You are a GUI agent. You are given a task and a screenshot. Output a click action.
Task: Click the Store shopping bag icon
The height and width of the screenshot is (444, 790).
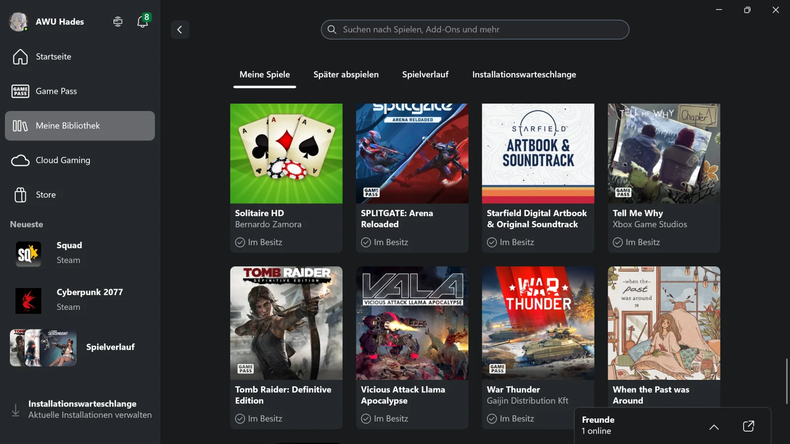(20, 195)
